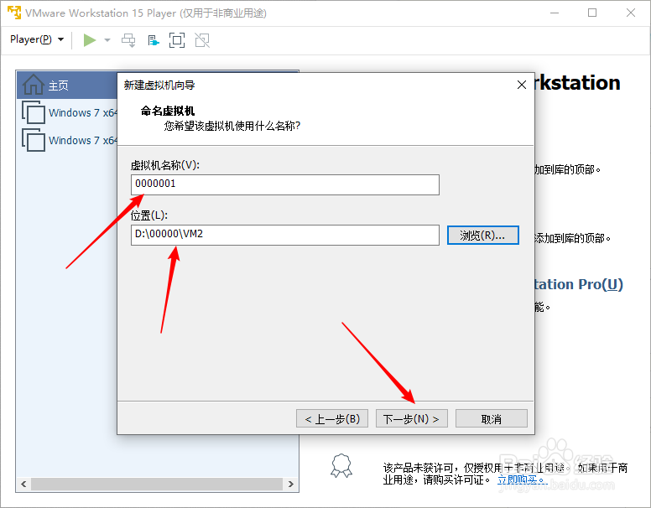Viewport: 651px width, 508px height.
Task: Expand the power options dropdown arrow
Action: tap(107, 40)
